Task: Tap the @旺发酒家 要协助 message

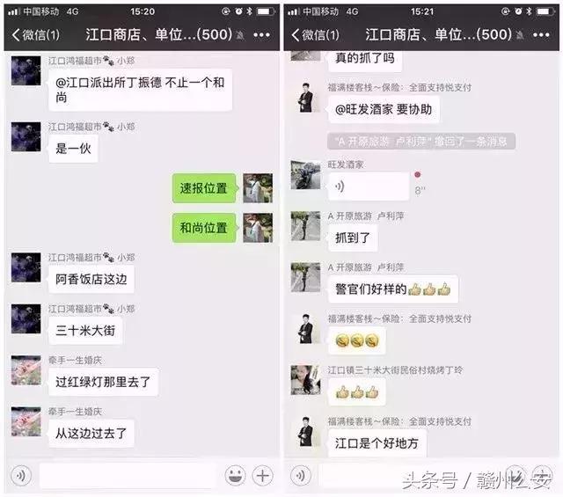Action: [384, 110]
